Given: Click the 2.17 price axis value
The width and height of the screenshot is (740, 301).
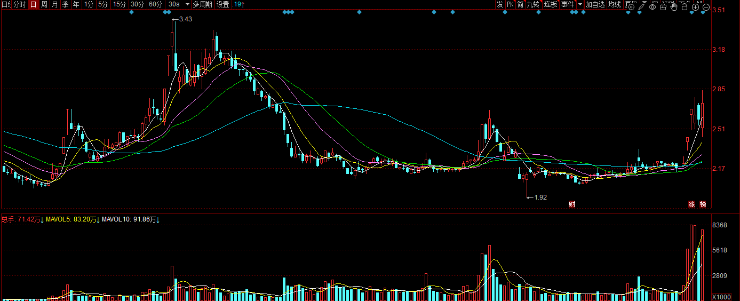Looking at the screenshot, I should 719,169.
